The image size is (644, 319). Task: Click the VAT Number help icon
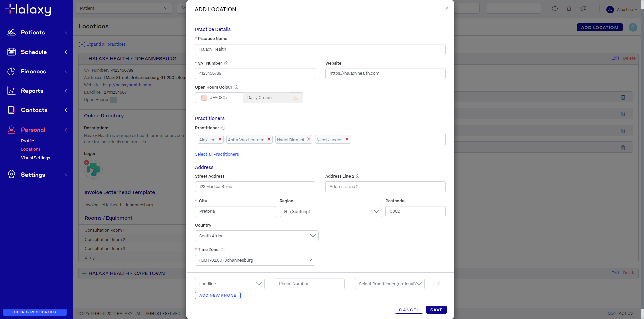pos(226,63)
